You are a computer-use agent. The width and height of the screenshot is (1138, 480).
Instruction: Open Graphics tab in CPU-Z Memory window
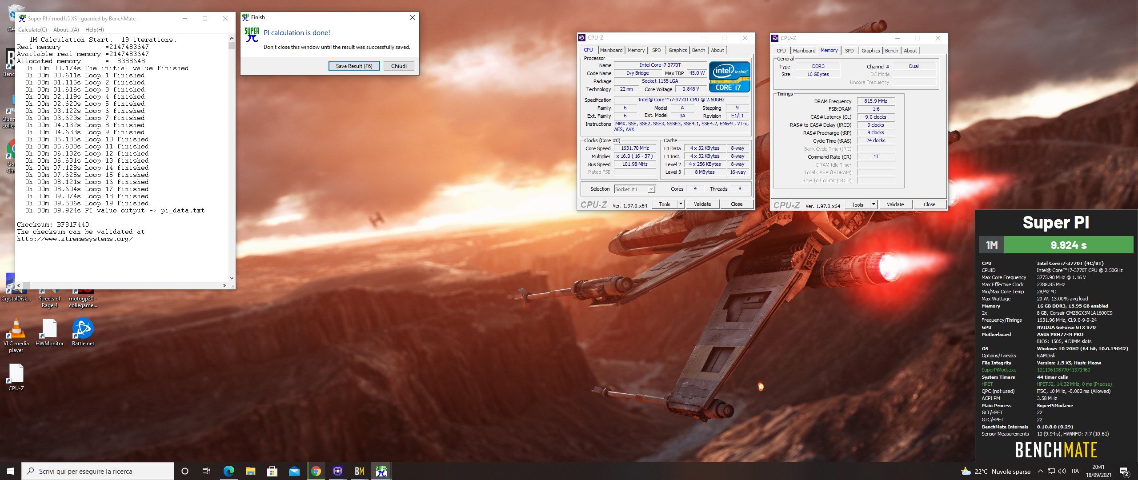click(870, 51)
